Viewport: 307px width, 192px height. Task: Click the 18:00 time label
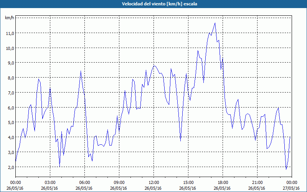coord(223,183)
